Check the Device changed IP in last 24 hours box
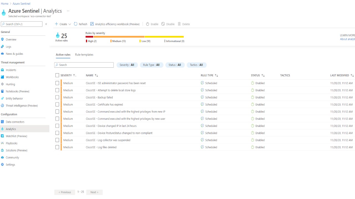 (x=57, y=126)
